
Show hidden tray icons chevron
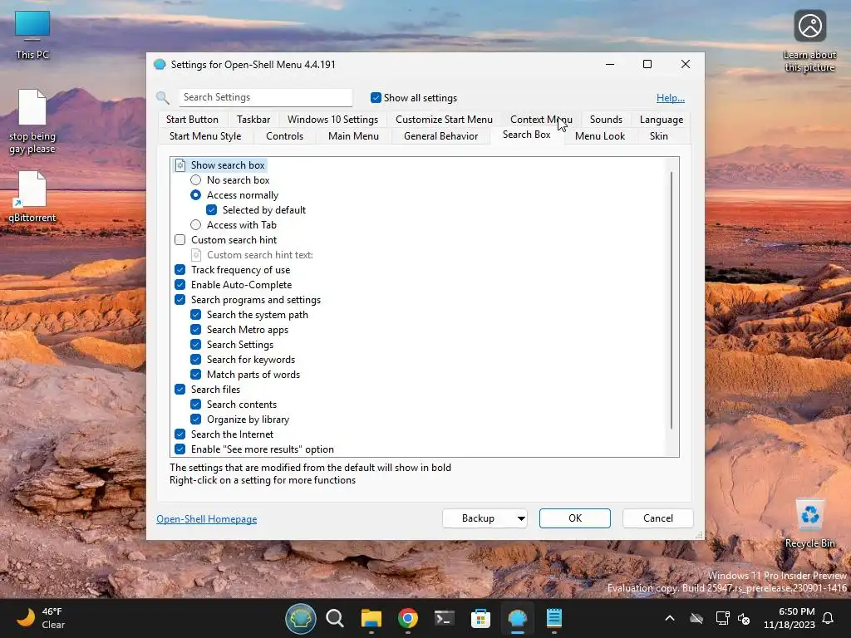tap(670, 618)
